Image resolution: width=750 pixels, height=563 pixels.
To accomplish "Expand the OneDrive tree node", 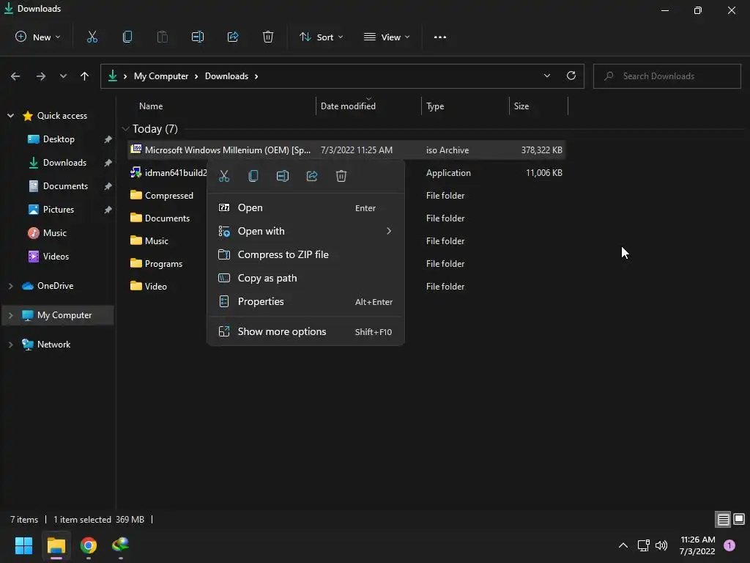I will tap(10, 286).
